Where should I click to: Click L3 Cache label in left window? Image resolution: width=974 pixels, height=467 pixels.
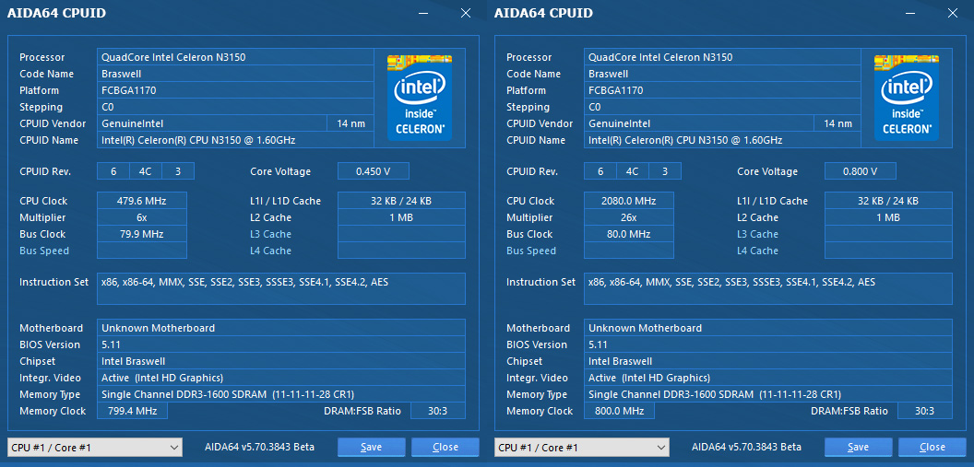pos(271,234)
